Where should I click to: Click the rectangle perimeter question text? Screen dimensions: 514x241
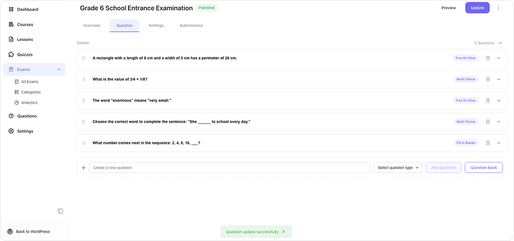(x=165, y=58)
